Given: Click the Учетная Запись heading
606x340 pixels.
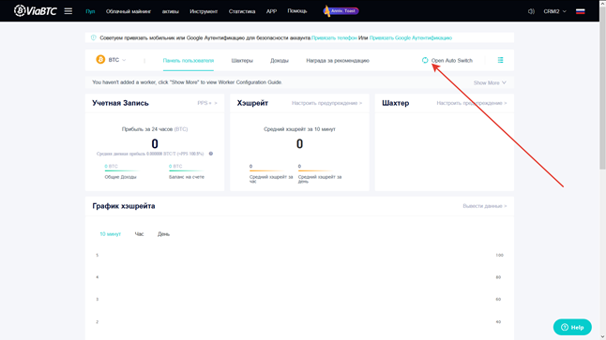Looking at the screenshot, I should tap(120, 103).
